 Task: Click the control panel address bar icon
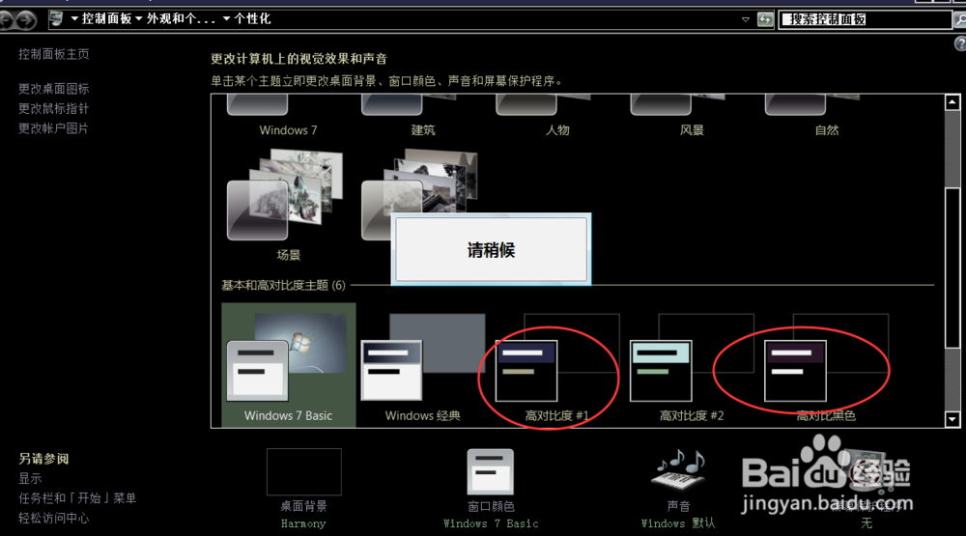pos(57,18)
